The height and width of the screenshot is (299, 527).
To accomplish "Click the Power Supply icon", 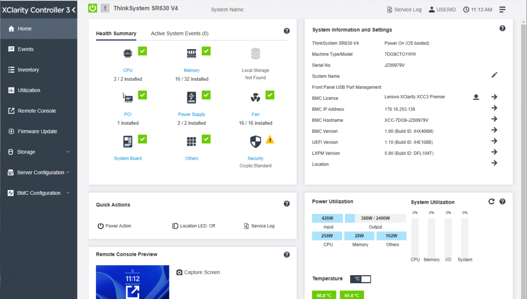I will pyautogui.click(x=191, y=97).
